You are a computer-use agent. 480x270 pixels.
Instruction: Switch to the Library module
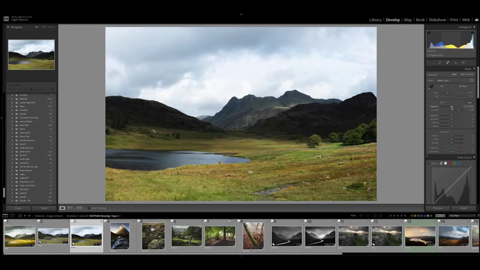click(x=376, y=20)
